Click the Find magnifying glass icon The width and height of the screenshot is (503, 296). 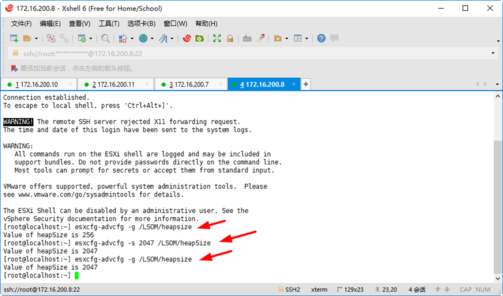pyautogui.click(x=105, y=38)
